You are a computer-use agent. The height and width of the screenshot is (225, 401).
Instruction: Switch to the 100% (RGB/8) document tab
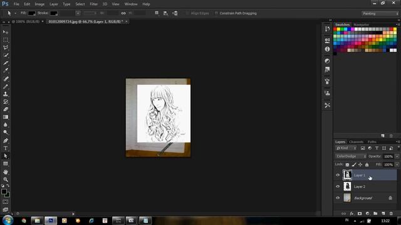26,22
